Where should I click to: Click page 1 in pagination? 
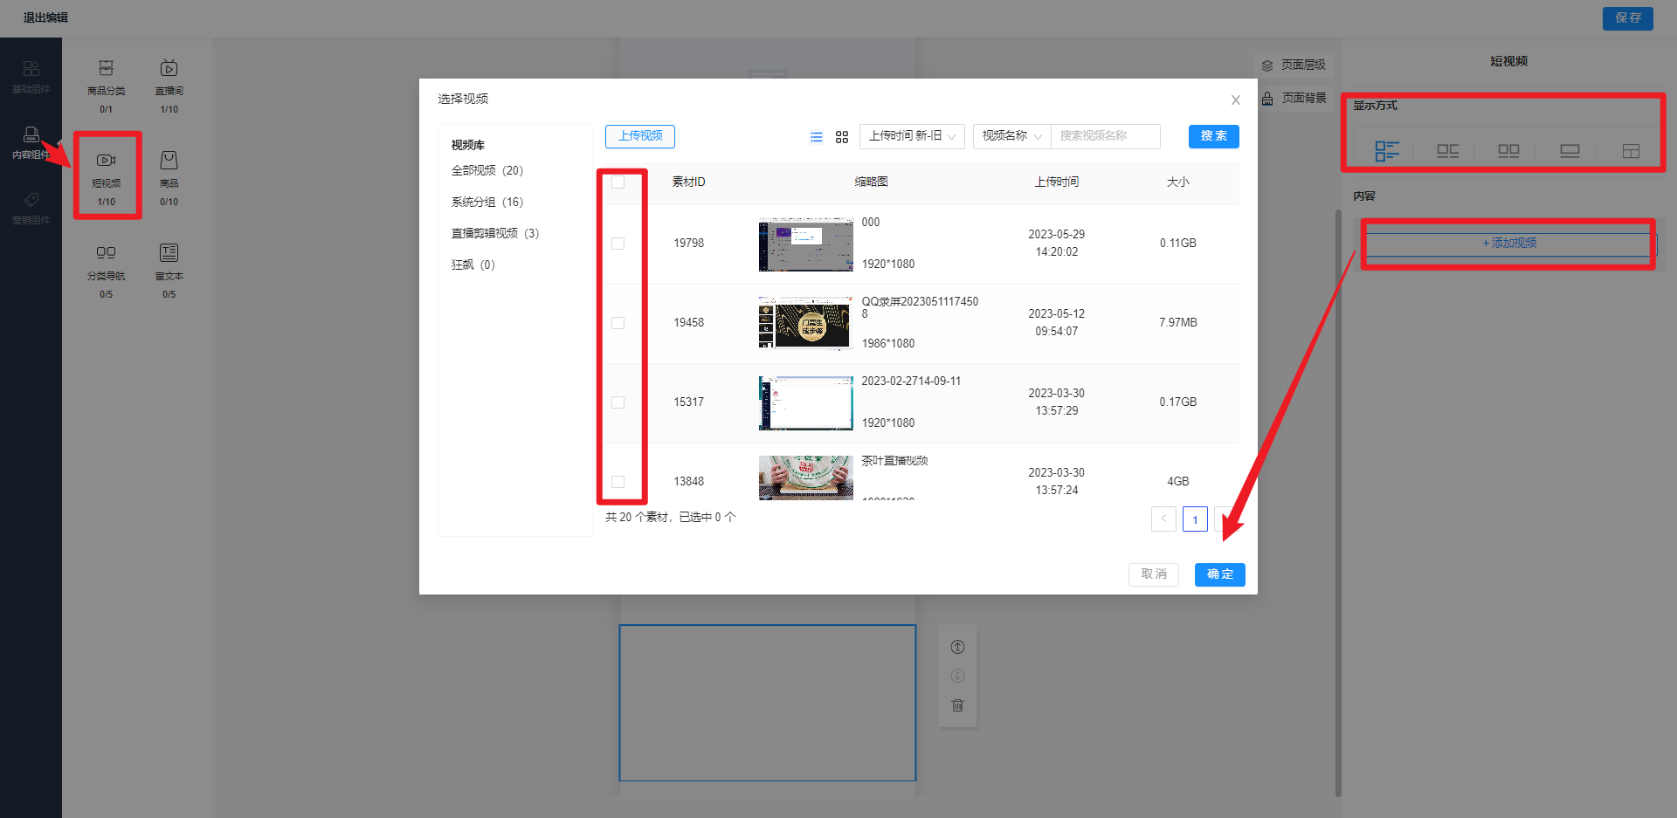pos(1195,519)
